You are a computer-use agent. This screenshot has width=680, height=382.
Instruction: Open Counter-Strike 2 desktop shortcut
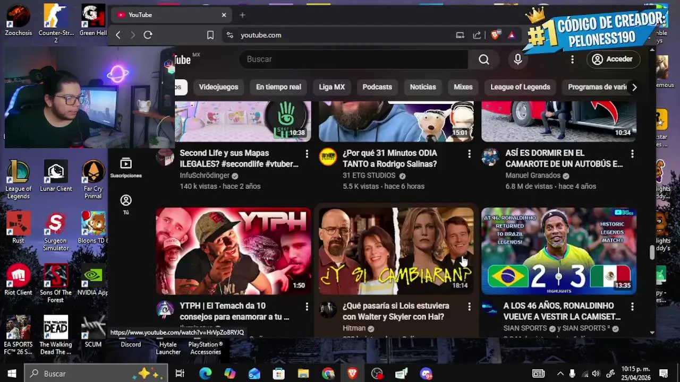[56, 24]
